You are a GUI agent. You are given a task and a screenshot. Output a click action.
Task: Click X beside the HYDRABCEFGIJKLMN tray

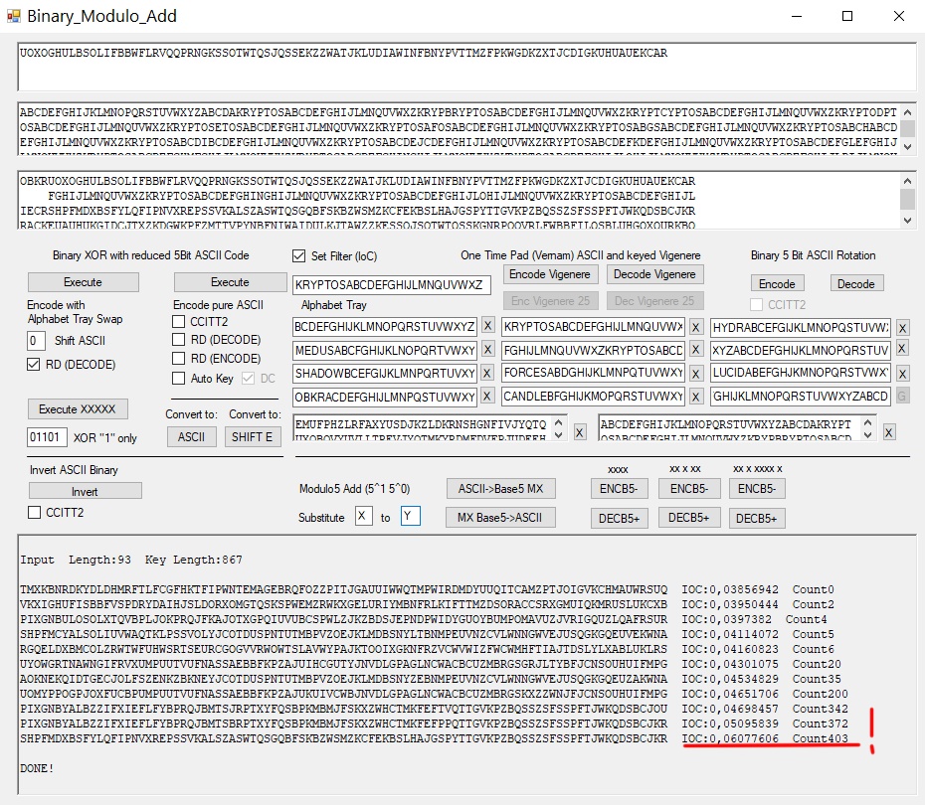[902, 328]
